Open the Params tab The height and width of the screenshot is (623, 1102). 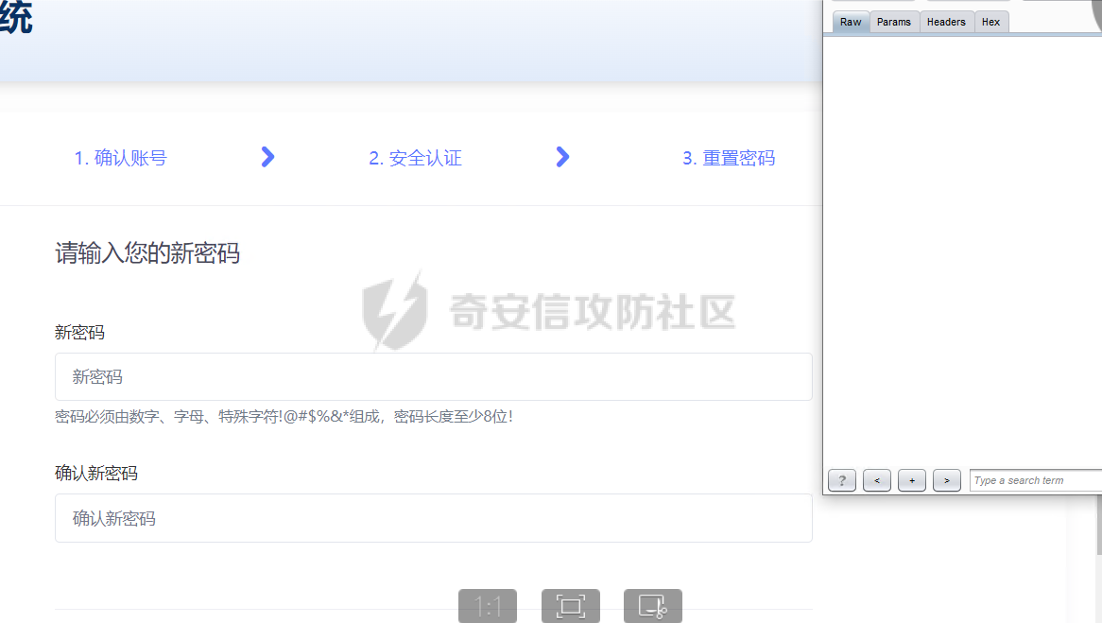point(894,22)
